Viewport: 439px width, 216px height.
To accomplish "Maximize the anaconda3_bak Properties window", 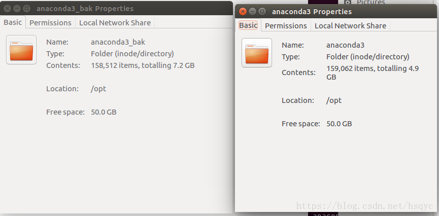I will point(26,9).
